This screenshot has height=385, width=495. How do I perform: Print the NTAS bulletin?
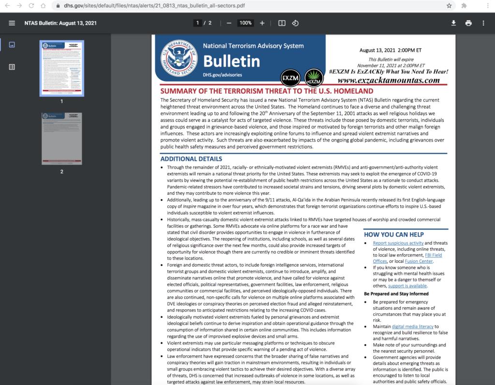468,23
